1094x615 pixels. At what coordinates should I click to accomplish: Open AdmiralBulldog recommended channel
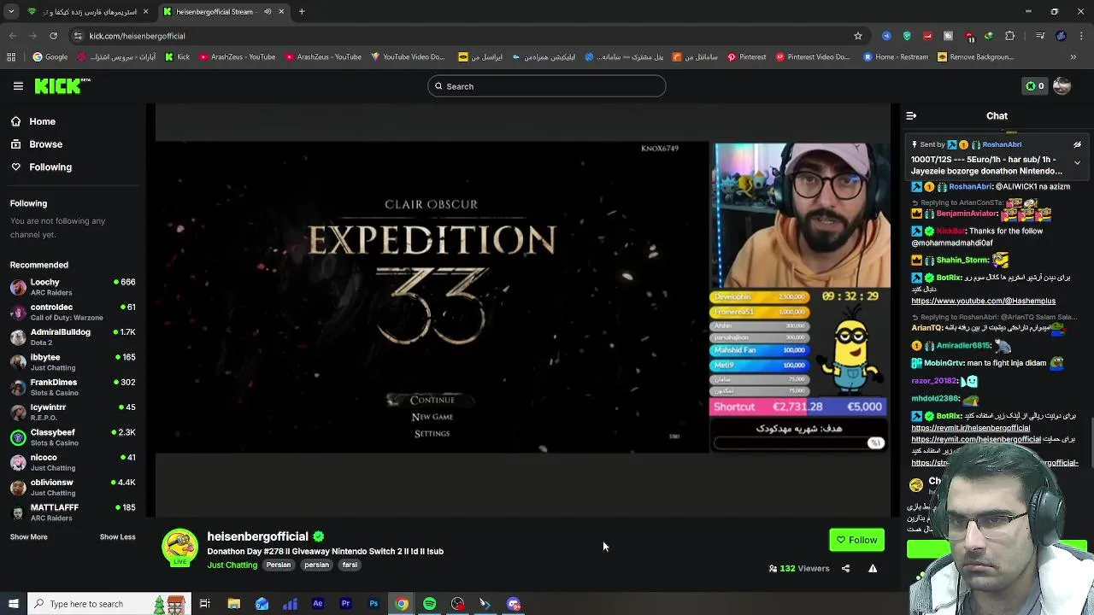click(x=73, y=337)
